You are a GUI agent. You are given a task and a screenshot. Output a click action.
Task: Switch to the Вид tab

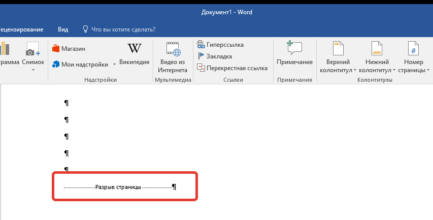coord(63,29)
